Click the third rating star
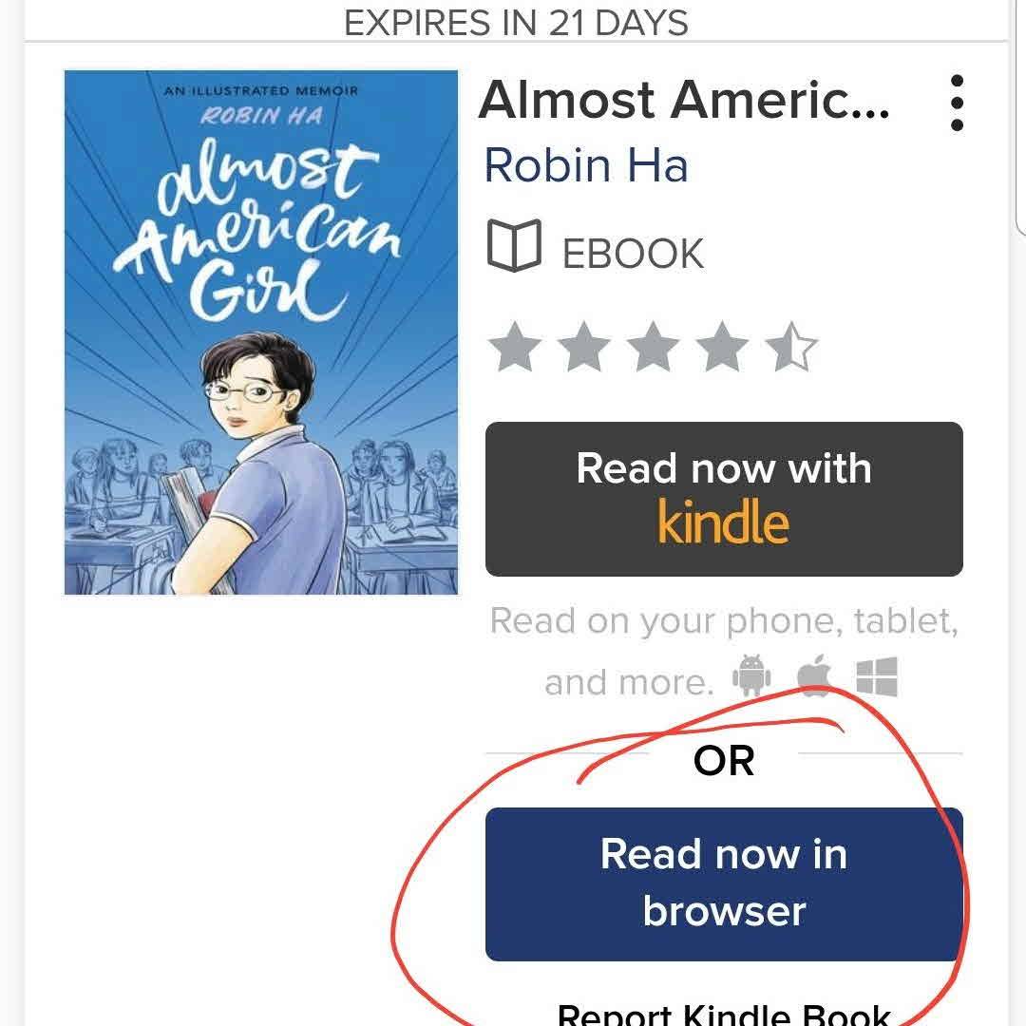The width and height of the screenshot is (1026, 1026). click(653, 347)
